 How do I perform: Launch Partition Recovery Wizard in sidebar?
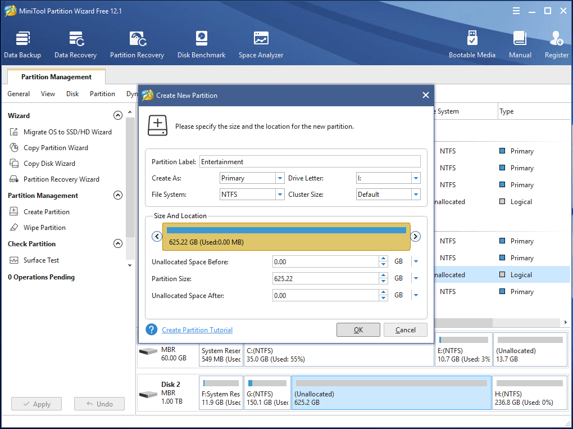pos(54,179)
